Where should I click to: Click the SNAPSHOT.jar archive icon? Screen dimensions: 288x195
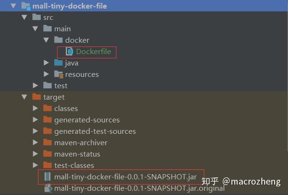[47, 176]
